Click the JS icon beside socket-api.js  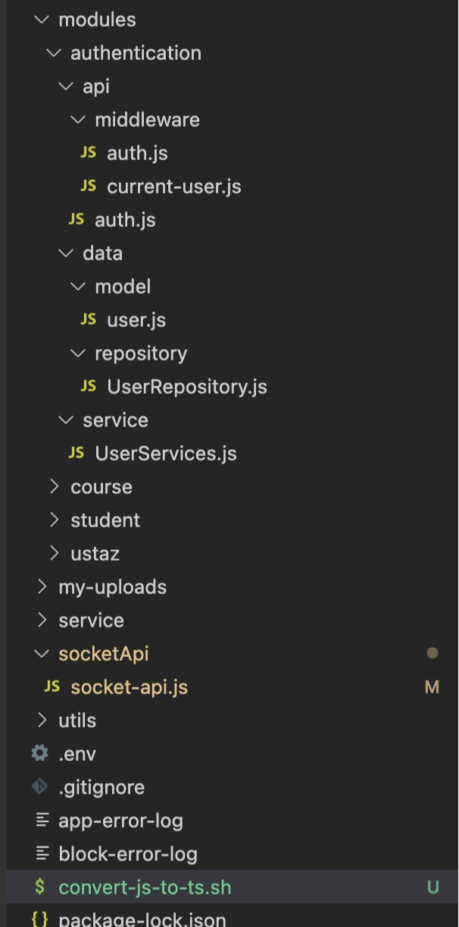(52, 687)
